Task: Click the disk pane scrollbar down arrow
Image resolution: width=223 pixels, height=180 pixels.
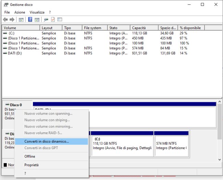Action: (220, 159)
